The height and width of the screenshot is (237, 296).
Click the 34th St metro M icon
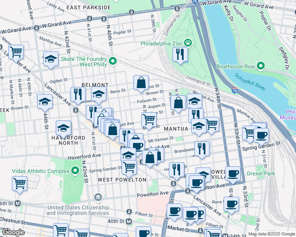click(225, 235)
